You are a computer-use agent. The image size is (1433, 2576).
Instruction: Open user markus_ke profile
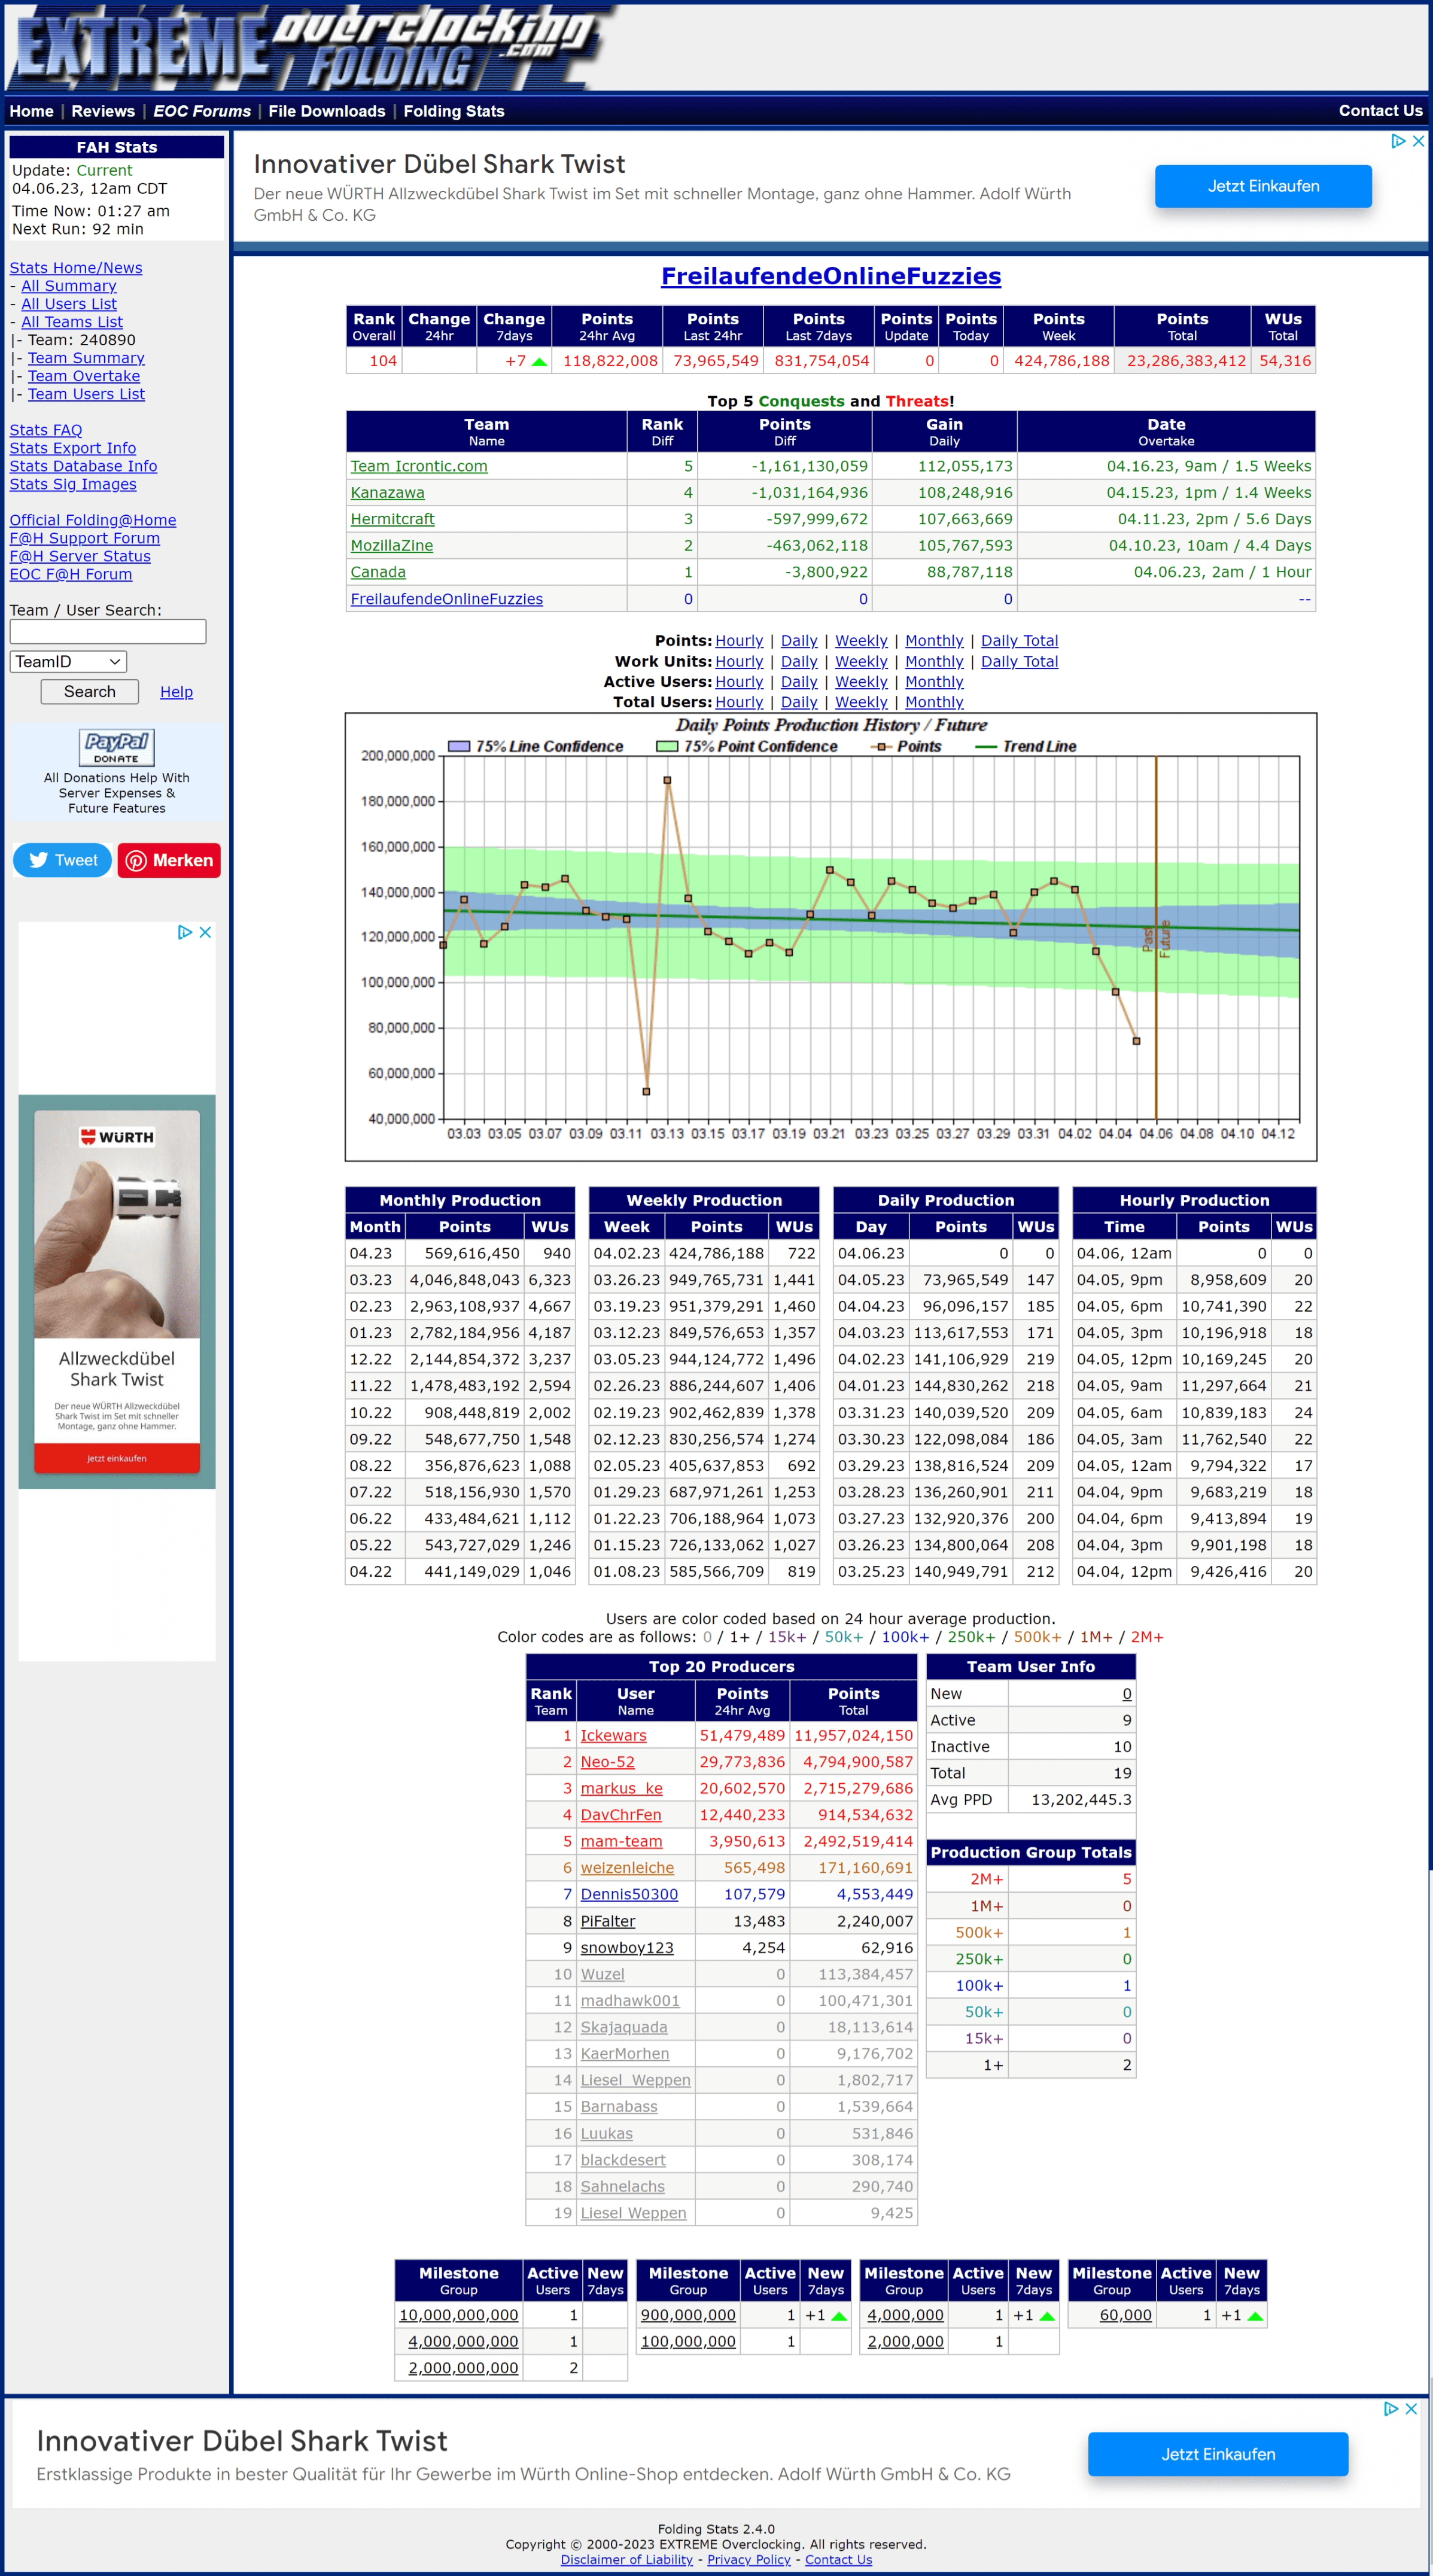point(621,1789)
